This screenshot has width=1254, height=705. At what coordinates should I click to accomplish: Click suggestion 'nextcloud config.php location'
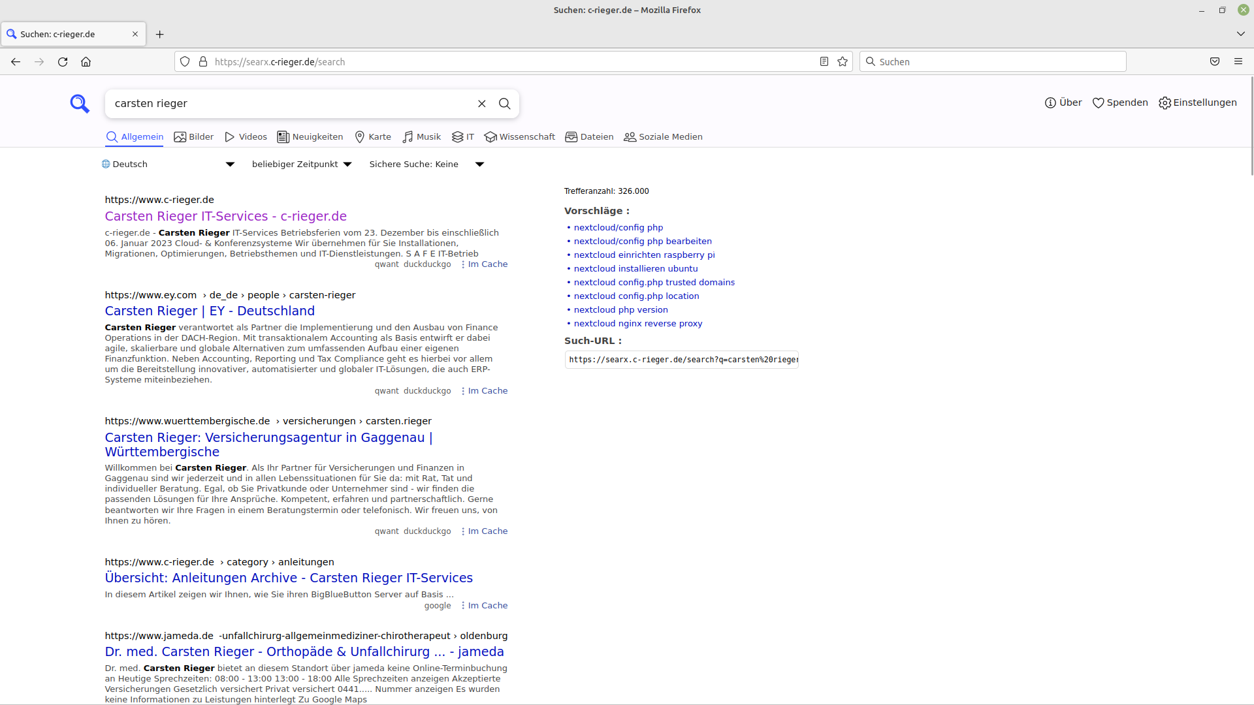click(636, 296)
